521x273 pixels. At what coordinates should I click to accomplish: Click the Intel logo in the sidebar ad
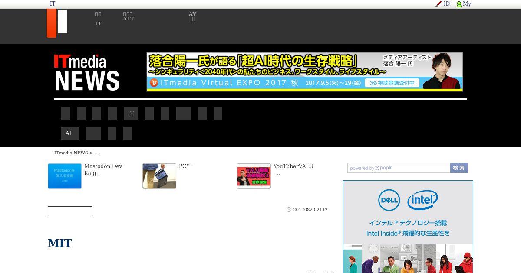click(x=422, y=200)
